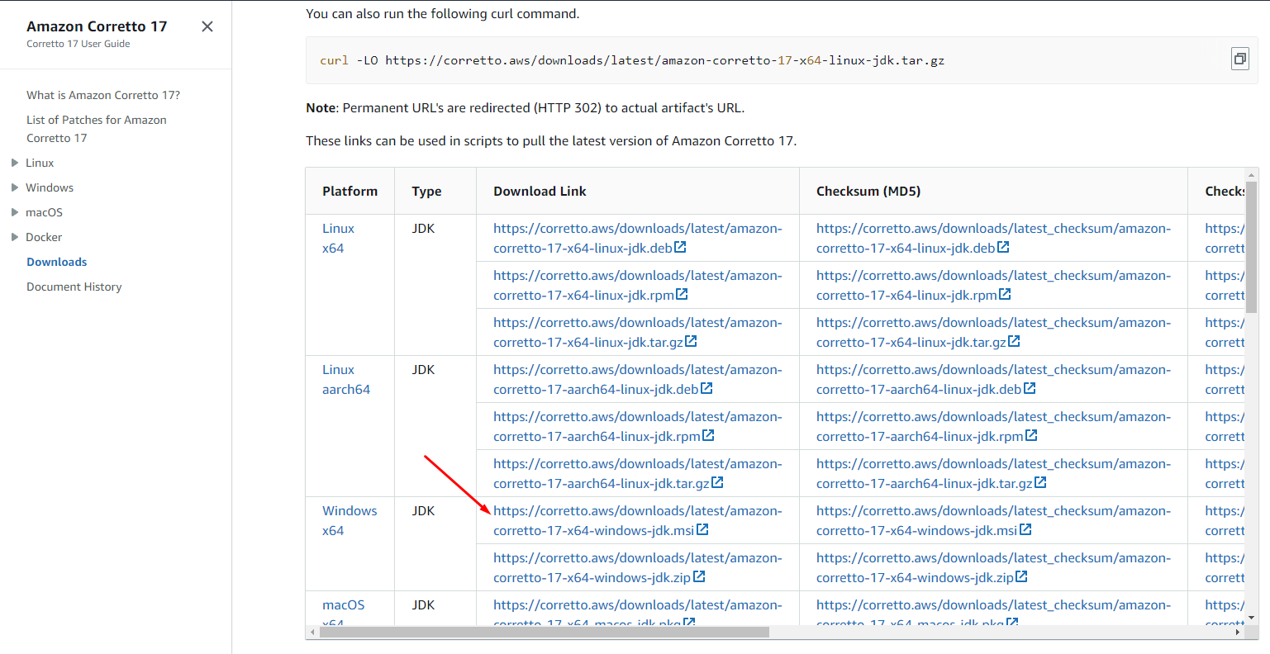
Task: Click the table scroll-up arrow
Action: coord(1251,174)
